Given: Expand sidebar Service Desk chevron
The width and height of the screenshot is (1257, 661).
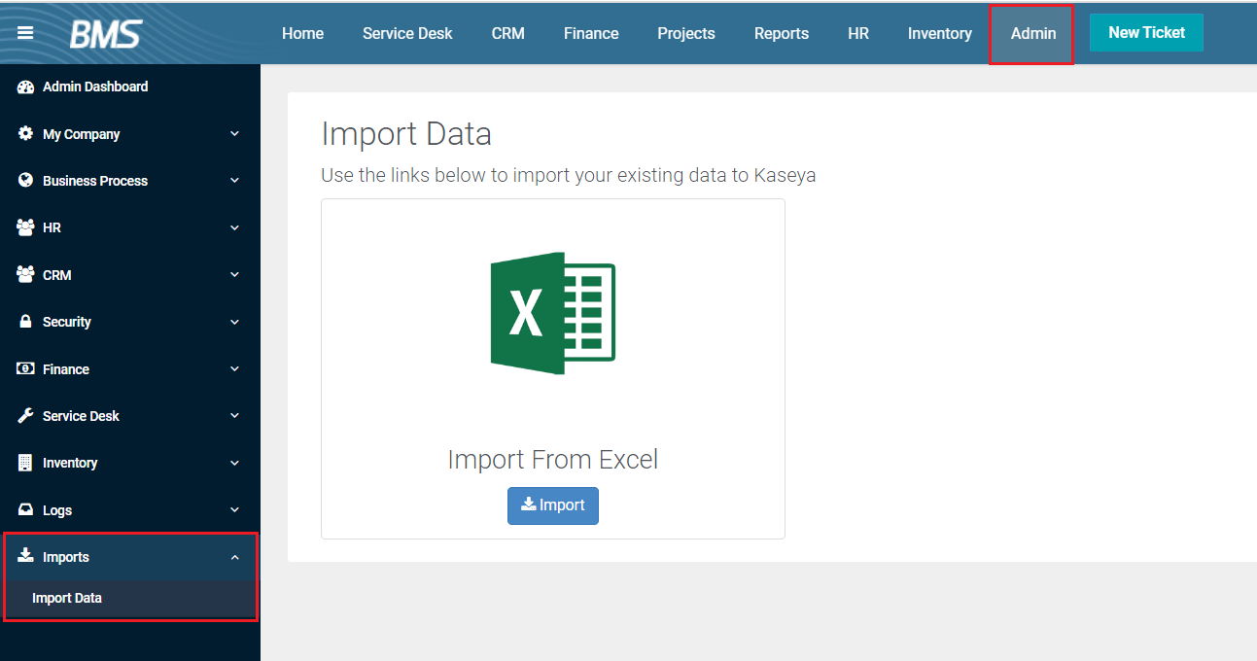Looking at the screenshot, I should [234, 416].
